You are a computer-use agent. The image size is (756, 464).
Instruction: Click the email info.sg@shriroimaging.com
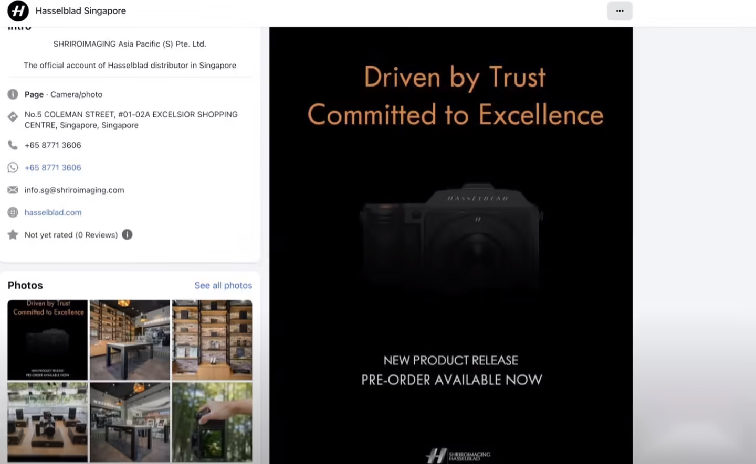[75, 190]
